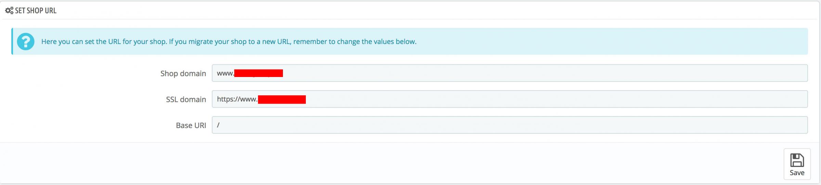The image size is (821, 185).
Task: Click the red redacted block in SSL domain
Action: pos(282,99)
